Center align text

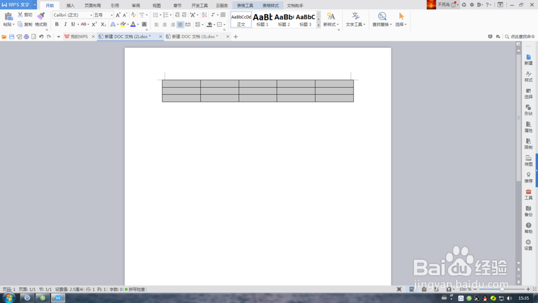point(164,24)
